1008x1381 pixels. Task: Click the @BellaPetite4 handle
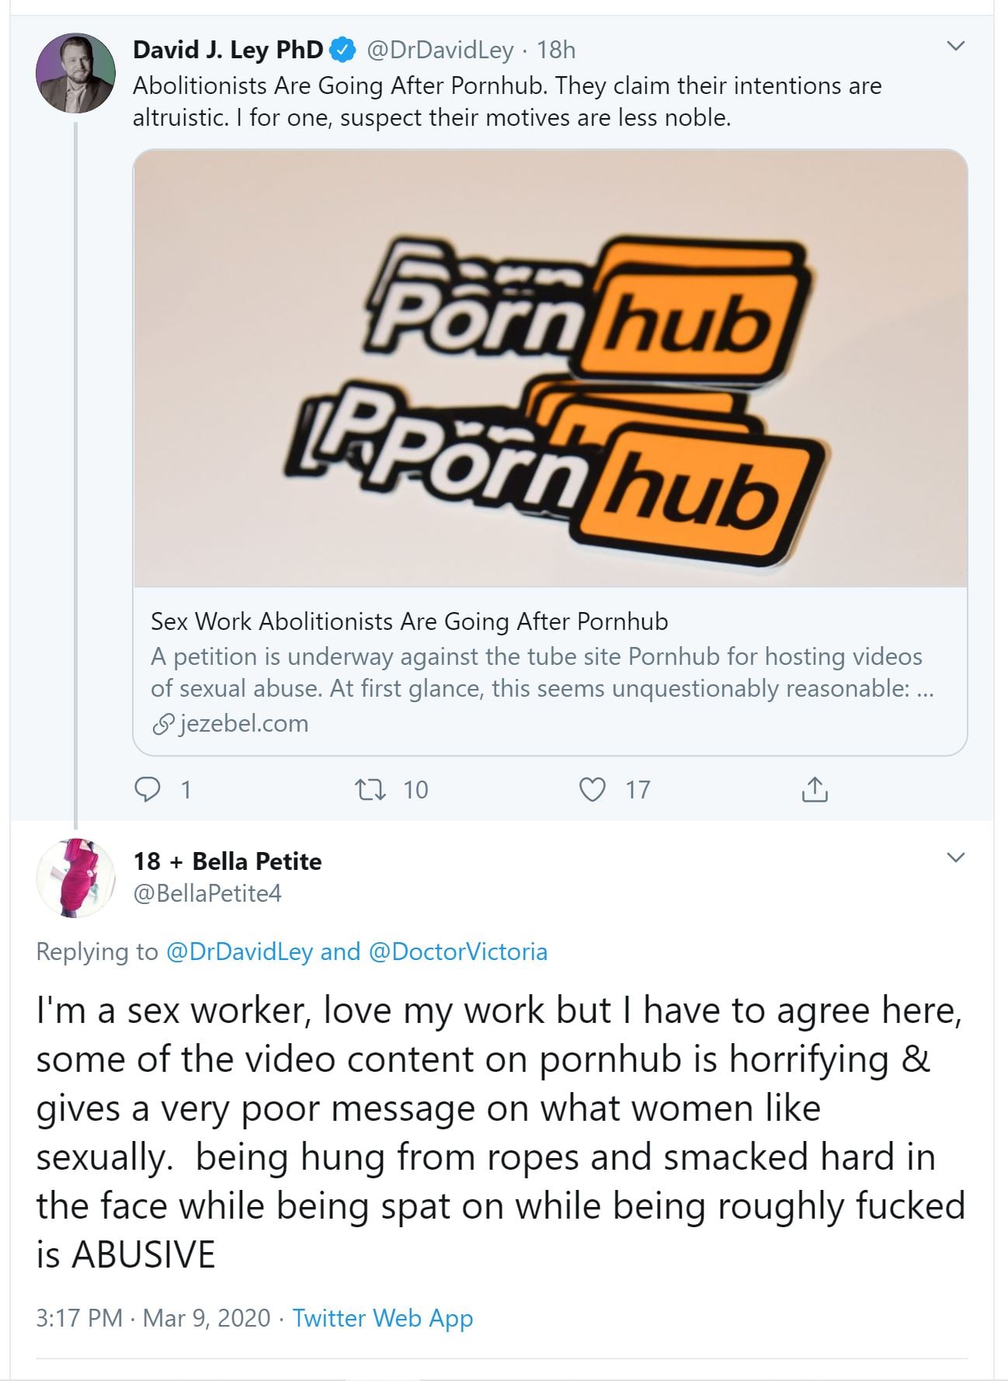(x=207, y=894)
